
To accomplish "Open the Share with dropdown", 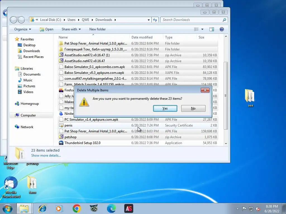I will pyautogui.click(x=71, y=29).
